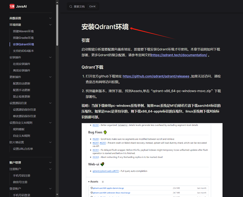Collapse the 防火墙设置 group chevron
243x197 pixels.
point(50,142)
